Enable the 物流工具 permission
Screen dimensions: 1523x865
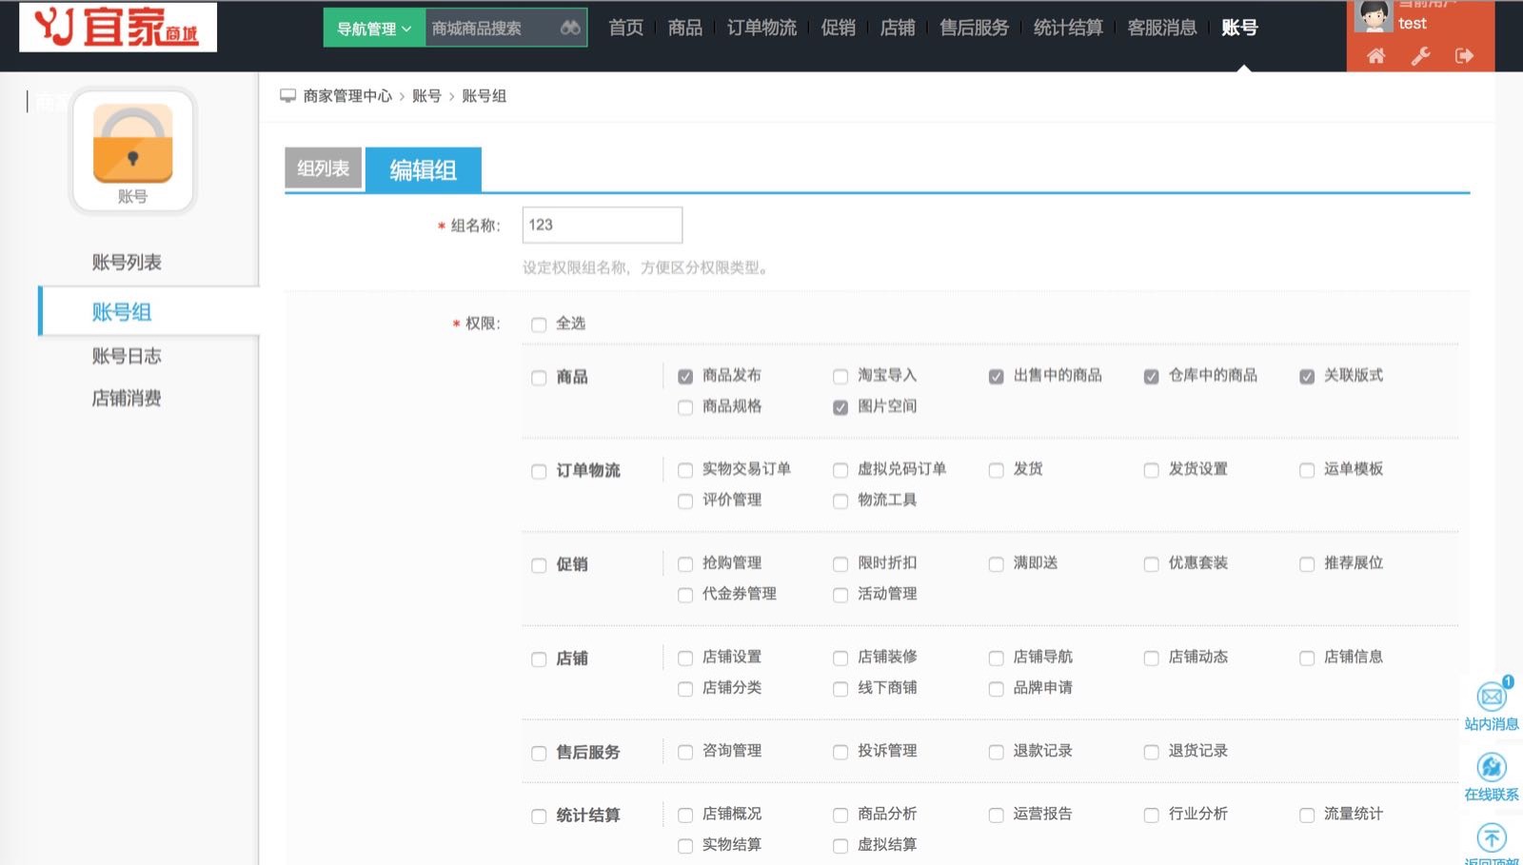841,501
